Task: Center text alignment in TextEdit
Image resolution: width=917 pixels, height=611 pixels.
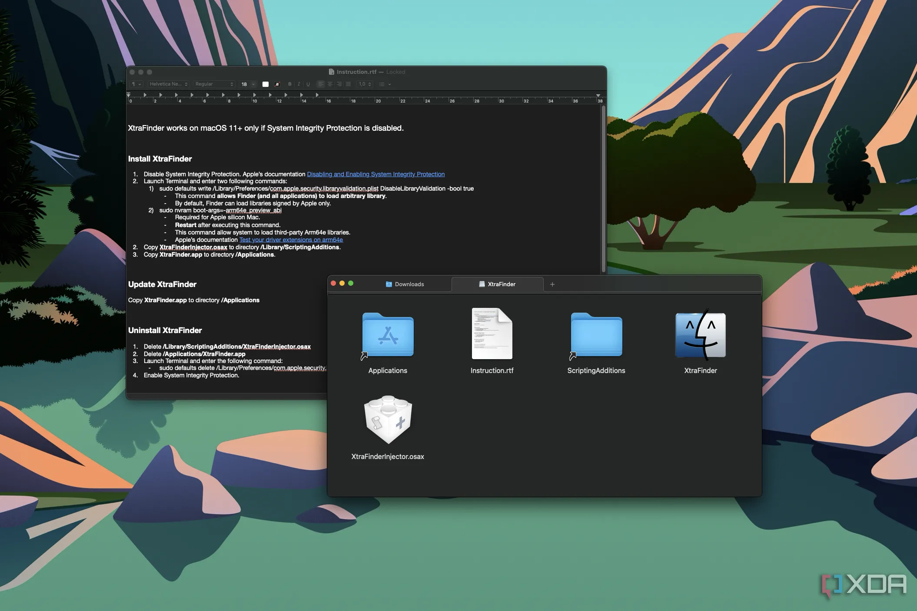Action: click(x=330, y=84)
